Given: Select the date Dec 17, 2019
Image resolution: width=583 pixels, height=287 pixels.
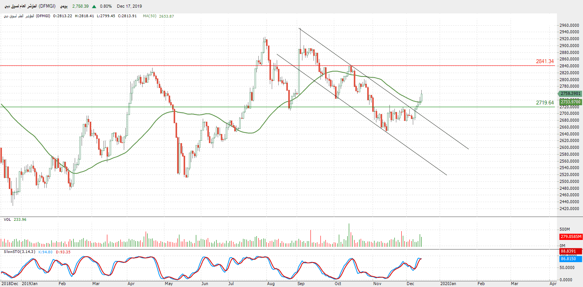Looking at the screenshot, I should coord(130,7).
